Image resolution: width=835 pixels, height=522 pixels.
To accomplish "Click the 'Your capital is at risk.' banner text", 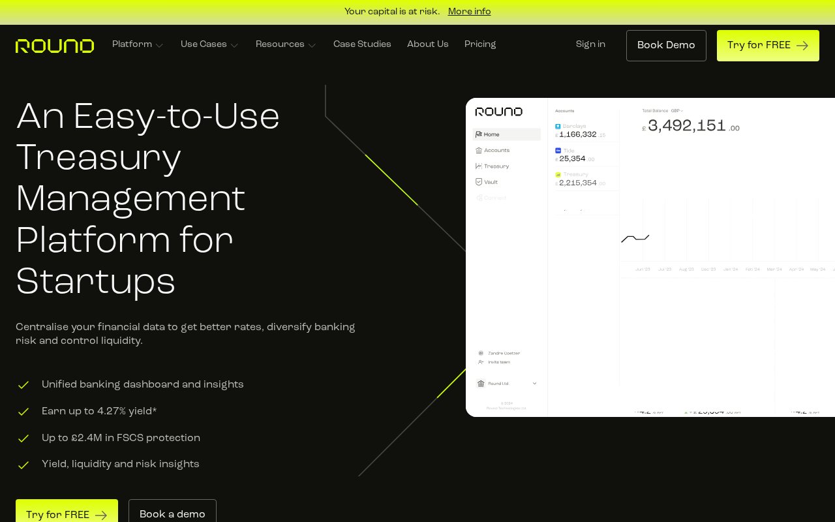I will (x=392, y=12).
